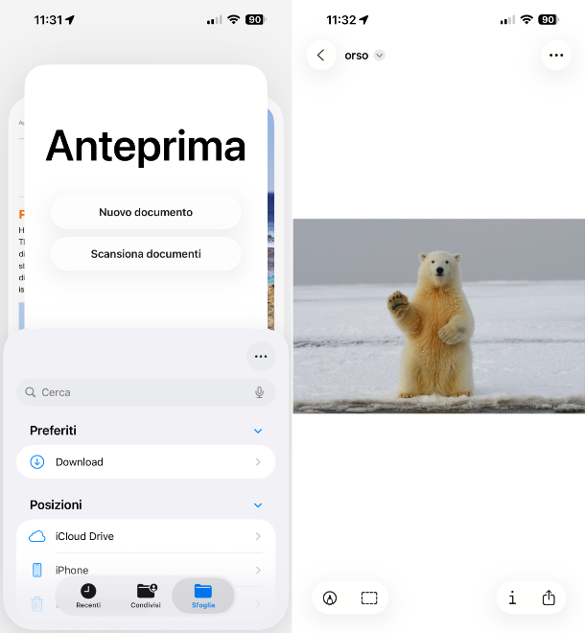
Task: Open the more options menu in orso viewer
Action: click(x=556, y=56)
